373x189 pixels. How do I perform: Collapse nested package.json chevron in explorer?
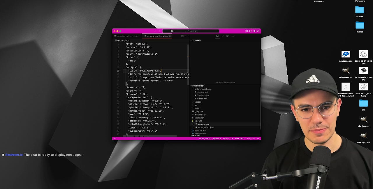pyautogui.click(x=193, y=124)
